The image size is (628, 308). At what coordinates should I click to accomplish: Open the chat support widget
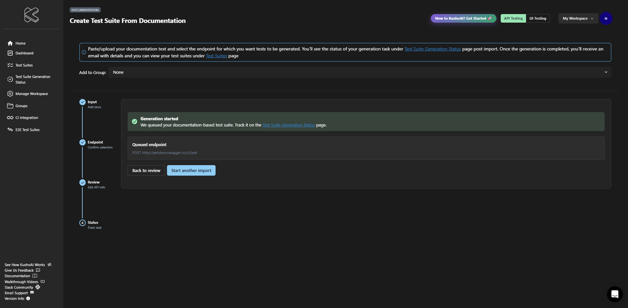(615, 294)
